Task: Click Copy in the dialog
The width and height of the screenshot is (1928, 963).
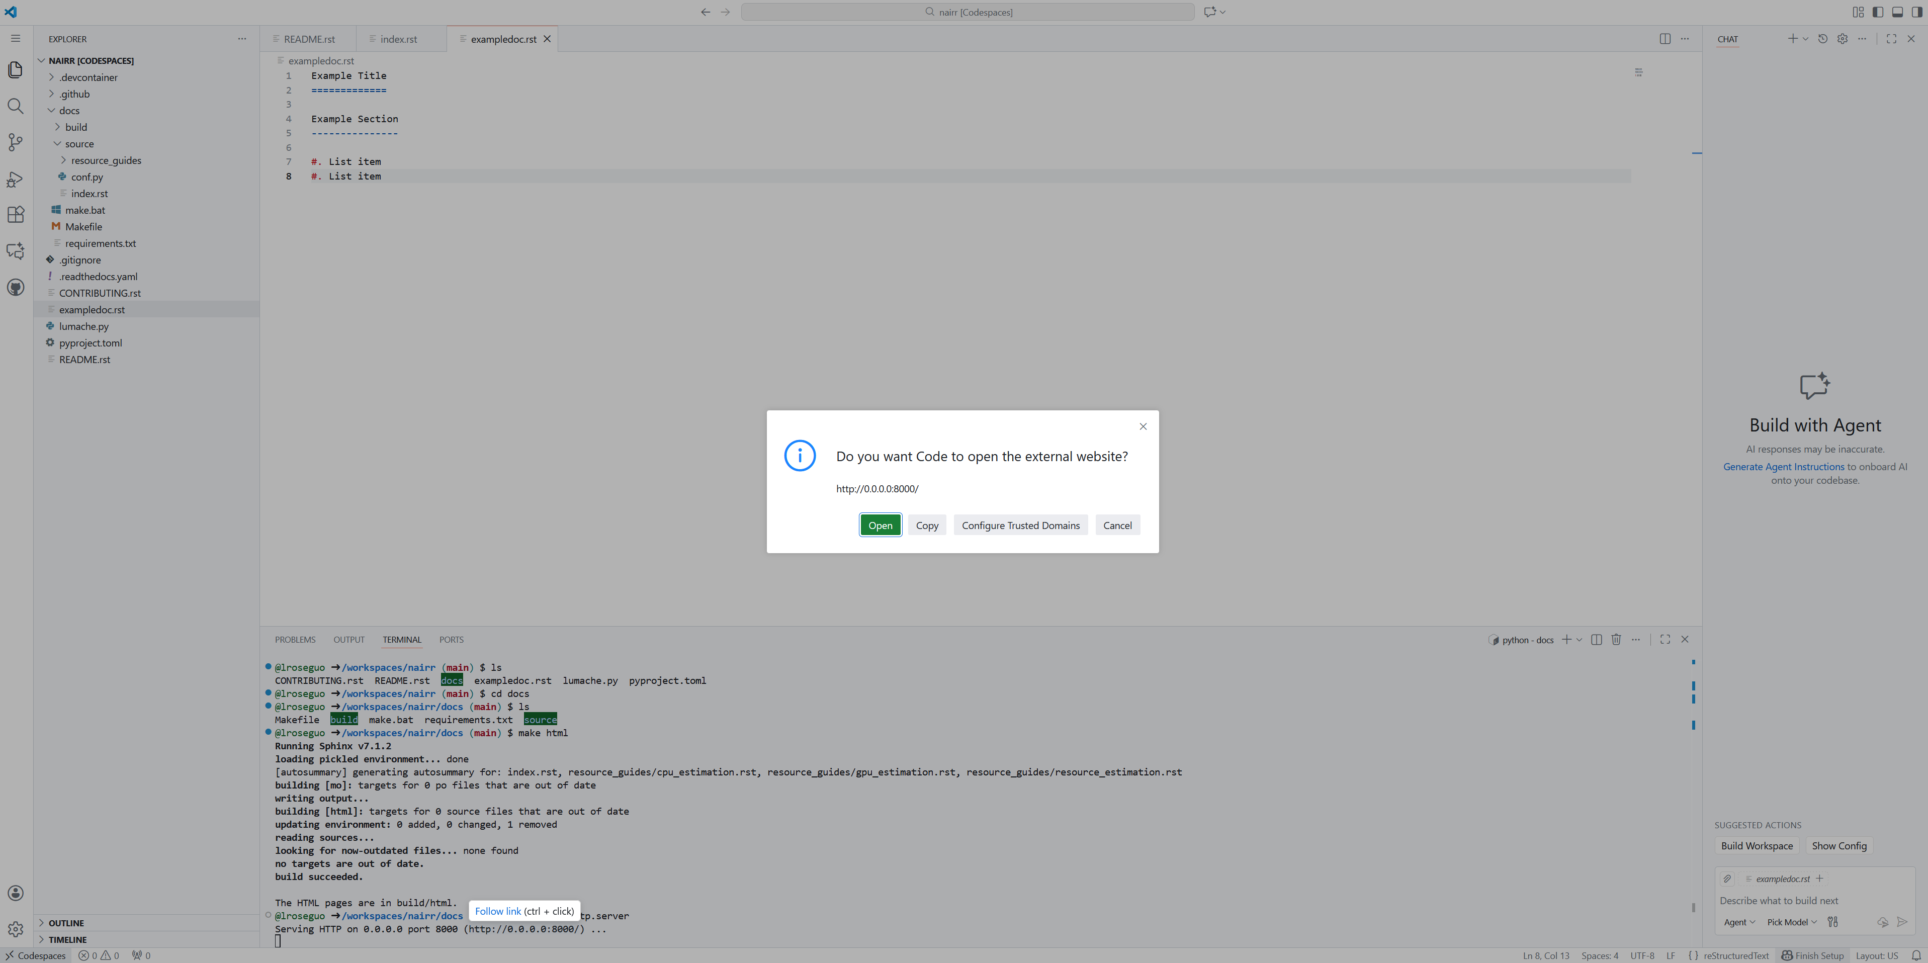Action: click(927, 526)
